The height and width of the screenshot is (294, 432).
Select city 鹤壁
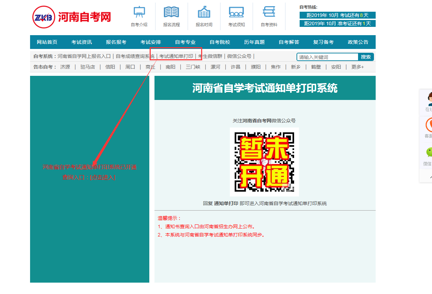pyautogui.click(x=316, y=67)
